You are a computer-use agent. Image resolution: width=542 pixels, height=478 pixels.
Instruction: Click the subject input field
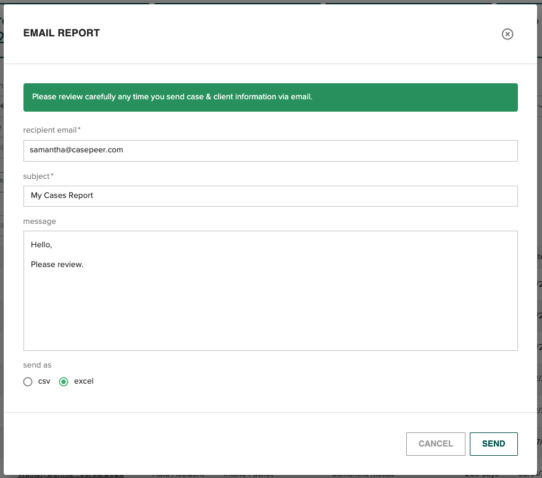coord(270,196)
